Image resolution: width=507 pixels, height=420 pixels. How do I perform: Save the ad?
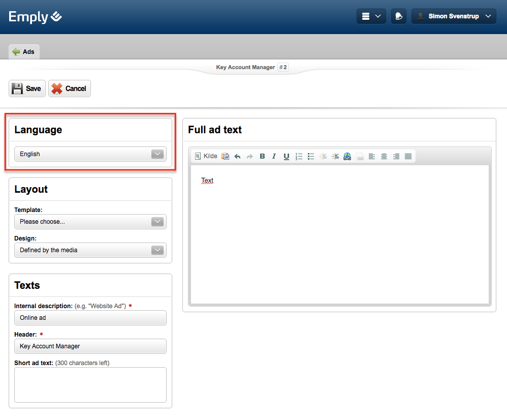click(27, 88)
